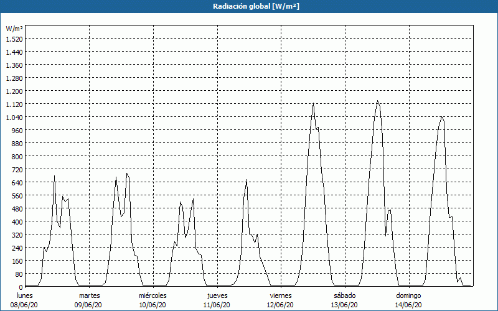The image size is (498, 311).
Task: Click the 11/06/20 date label
Action: 217,305
